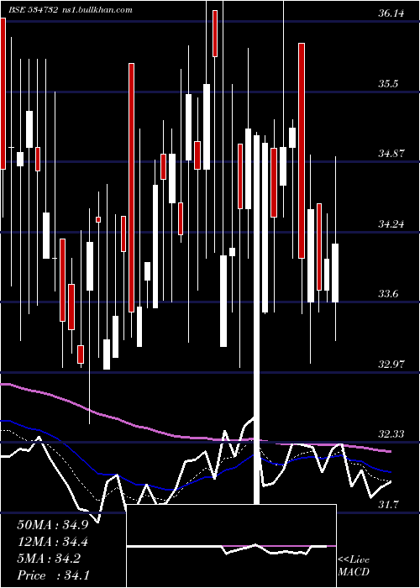Click the Price : 34.1 legend line
This screenshot has width=420, height=588.
(x=53, y=575)
